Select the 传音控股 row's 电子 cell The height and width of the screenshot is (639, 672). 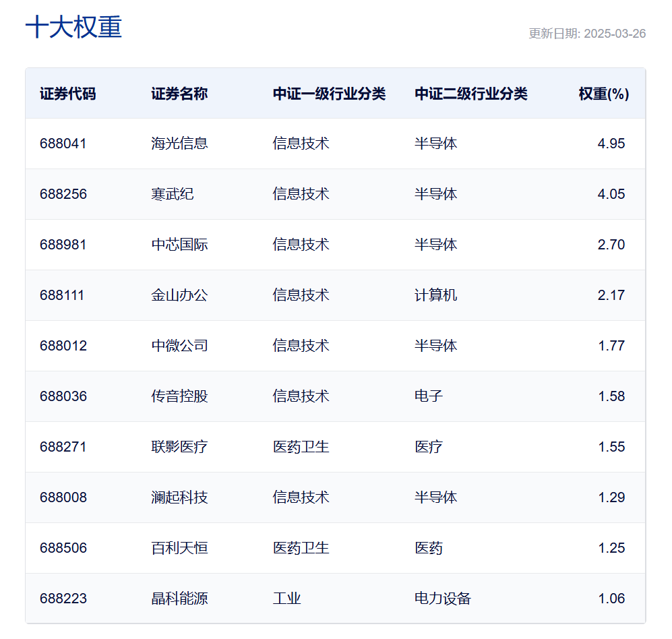tap(429, 396)
